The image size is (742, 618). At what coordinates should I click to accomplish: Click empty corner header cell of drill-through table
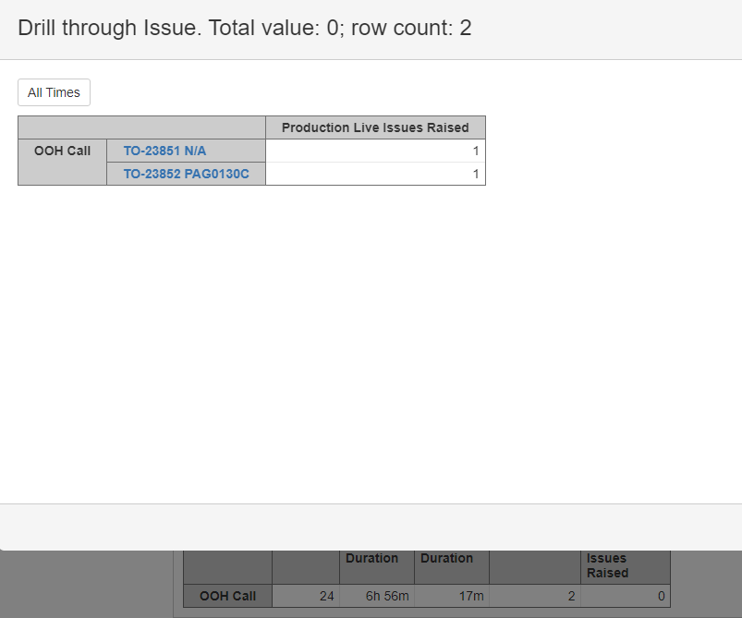[141, 127]
